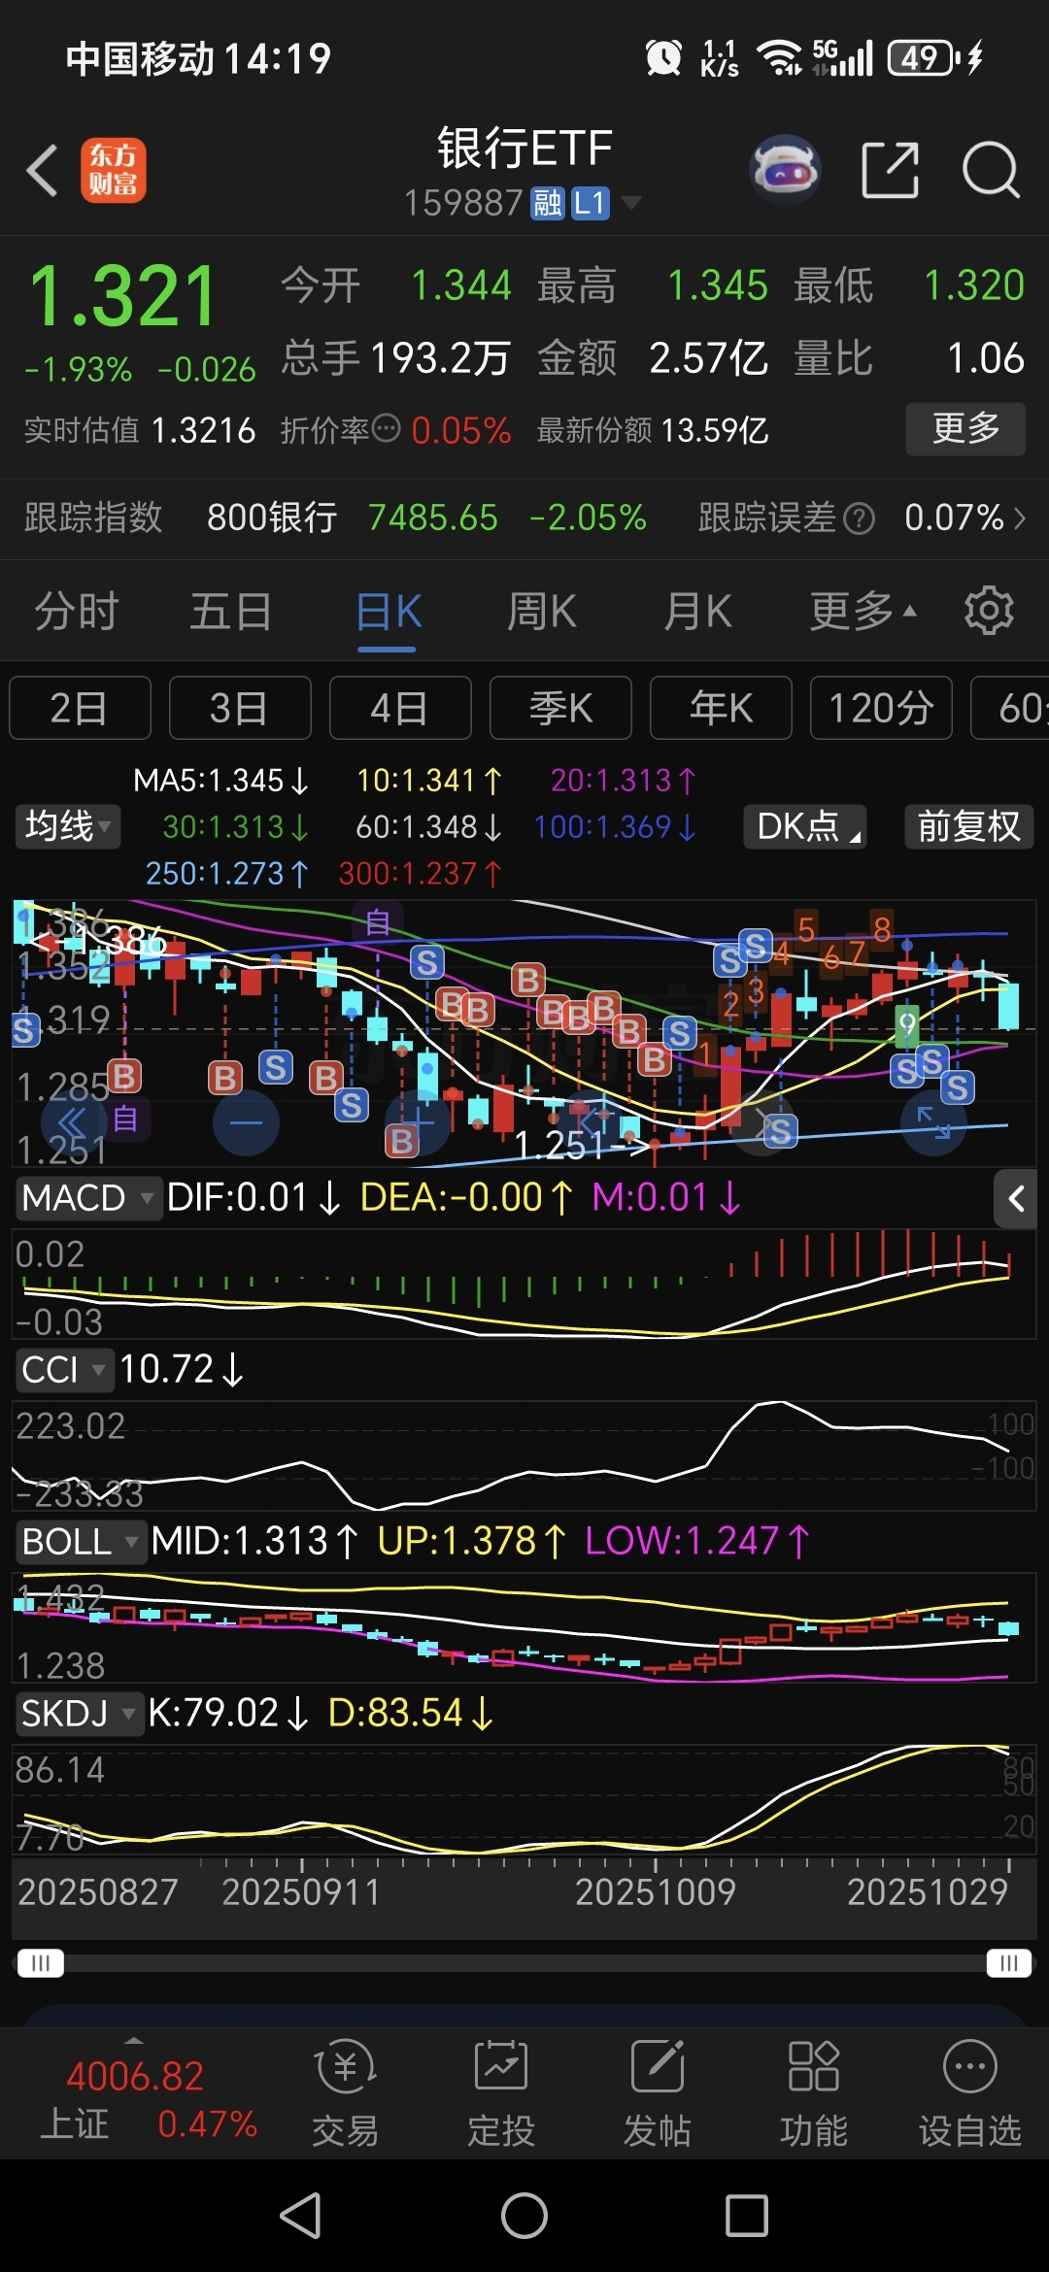The height and width of the screenshot is (2272, 1049).
Task: Open the 均线 indicator dropdown
Action: click(x=68, y=826)
